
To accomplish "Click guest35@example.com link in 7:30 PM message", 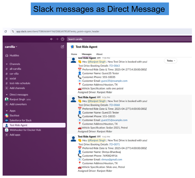I will (x=114, y=81).
